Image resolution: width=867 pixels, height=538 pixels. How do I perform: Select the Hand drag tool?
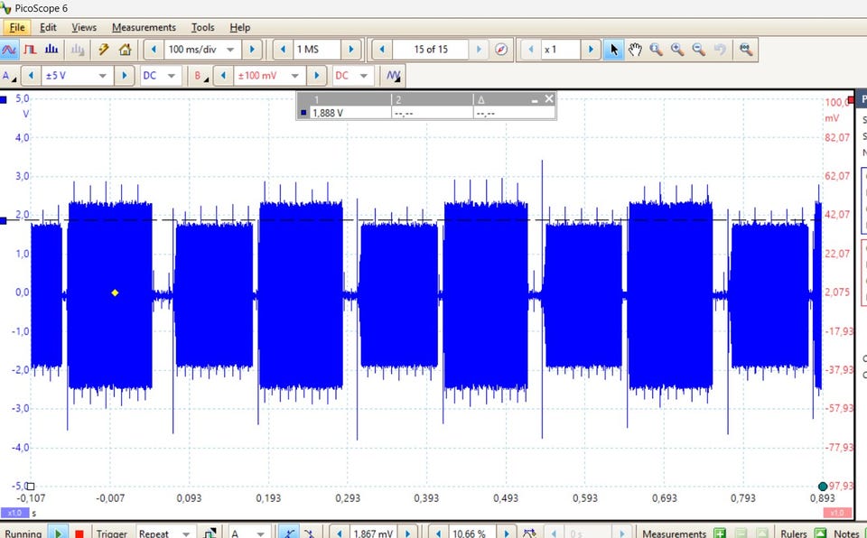click(635, 50)
